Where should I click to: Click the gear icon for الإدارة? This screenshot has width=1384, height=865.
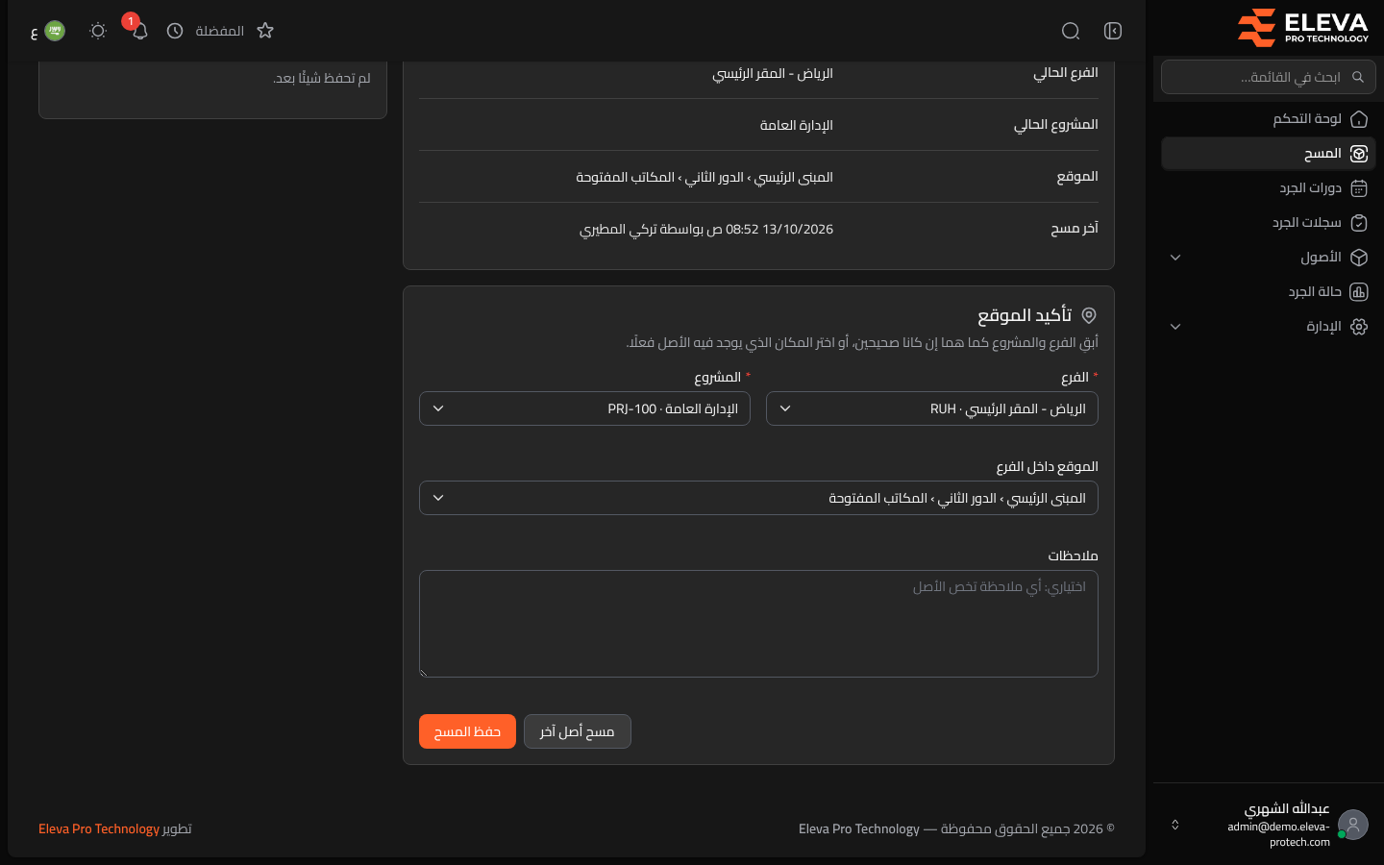click(1359, 327)
